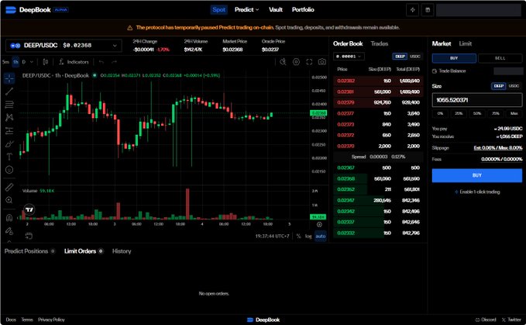Open the Privacy Policy footer link
This screenshot has height=325, width=526.
(x=51, y=320)
